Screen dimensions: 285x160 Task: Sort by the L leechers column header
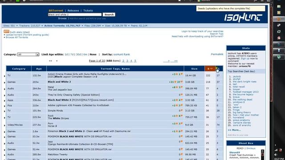219,69
